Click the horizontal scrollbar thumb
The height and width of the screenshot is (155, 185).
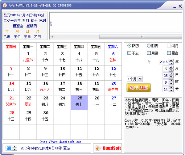click(x=141, y=37)
